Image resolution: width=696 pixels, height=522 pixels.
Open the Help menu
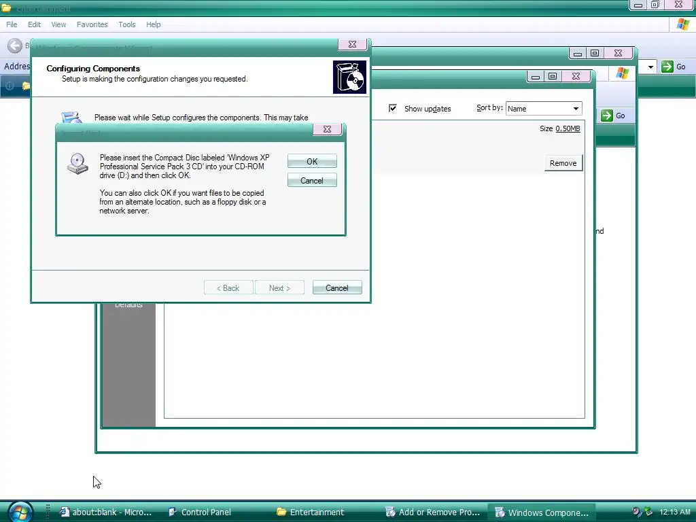(x=153, y=24)
